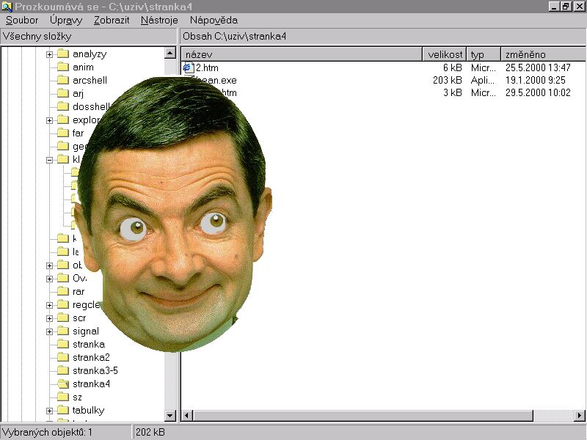Expand the tabulky folder plus sign
Image resolution: width=587 pixels, height=440 pixels.
(49, 411)
